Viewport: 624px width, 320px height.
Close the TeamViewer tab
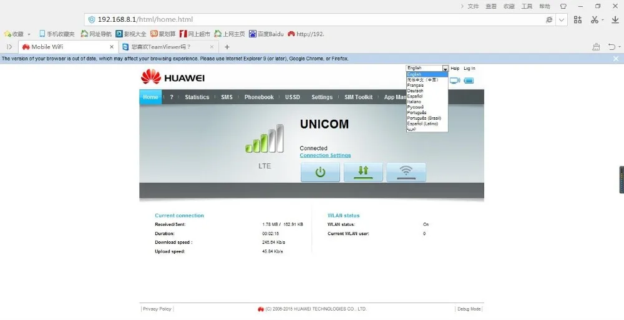click(212, 47)
